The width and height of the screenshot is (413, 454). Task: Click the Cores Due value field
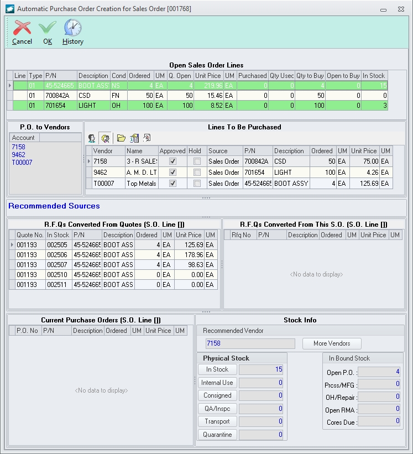tap(379, 421)
